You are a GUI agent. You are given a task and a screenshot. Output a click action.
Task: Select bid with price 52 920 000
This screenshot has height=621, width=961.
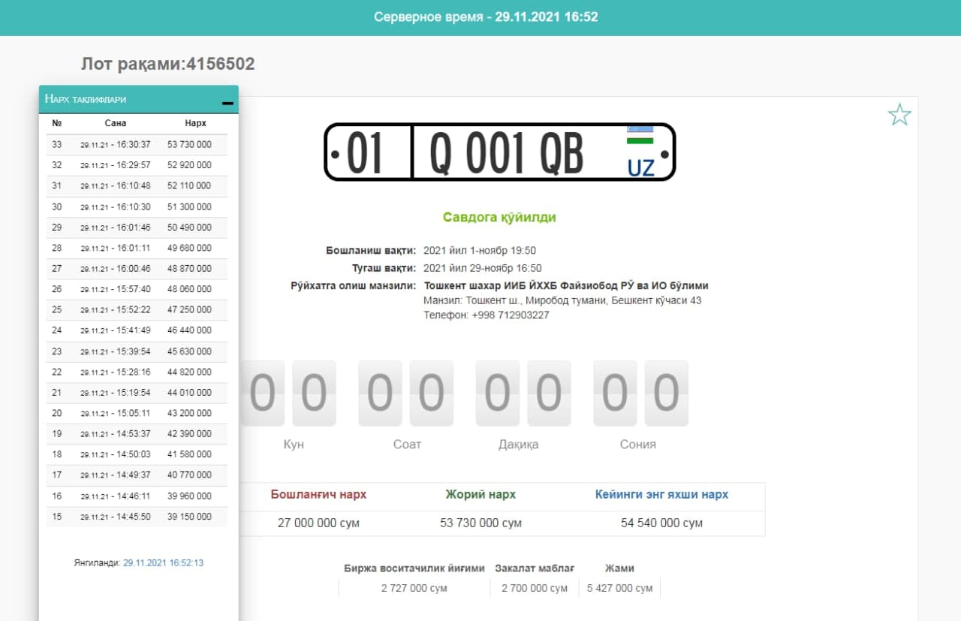[189, 165]
